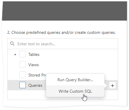Click the dark gray header bar
Image resolution: width=129 pixels, height=110 pixels.
point(64,11)
